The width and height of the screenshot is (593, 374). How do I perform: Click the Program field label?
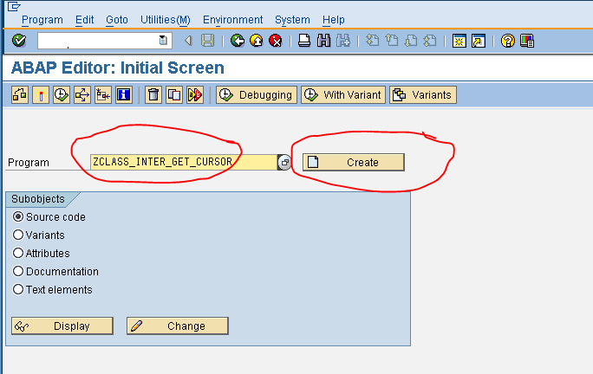pos(29,163)
